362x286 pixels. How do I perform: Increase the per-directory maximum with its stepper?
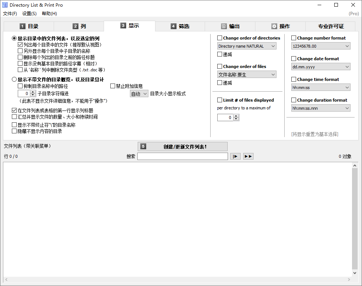click(236, 116)
